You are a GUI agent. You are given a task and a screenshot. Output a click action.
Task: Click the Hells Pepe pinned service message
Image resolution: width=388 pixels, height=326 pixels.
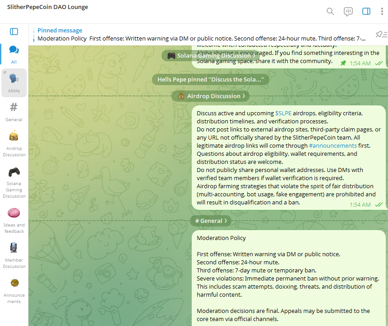(x=211, y=80)
